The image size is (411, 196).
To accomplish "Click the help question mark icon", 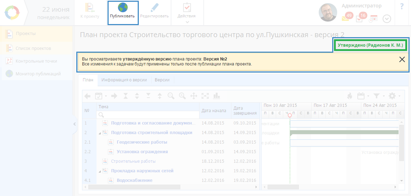I will click(402, 6).
